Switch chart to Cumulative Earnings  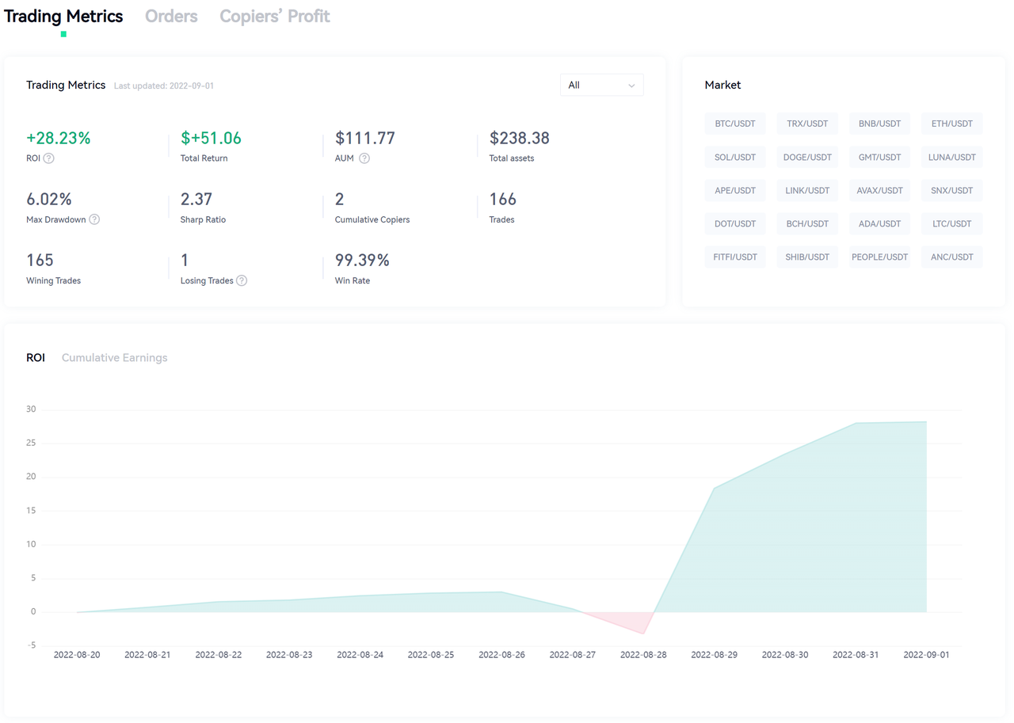[114, 358]
